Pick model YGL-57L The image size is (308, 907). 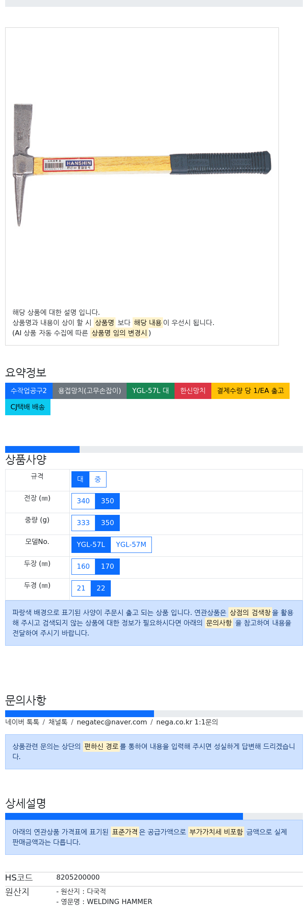coord(91,545)
